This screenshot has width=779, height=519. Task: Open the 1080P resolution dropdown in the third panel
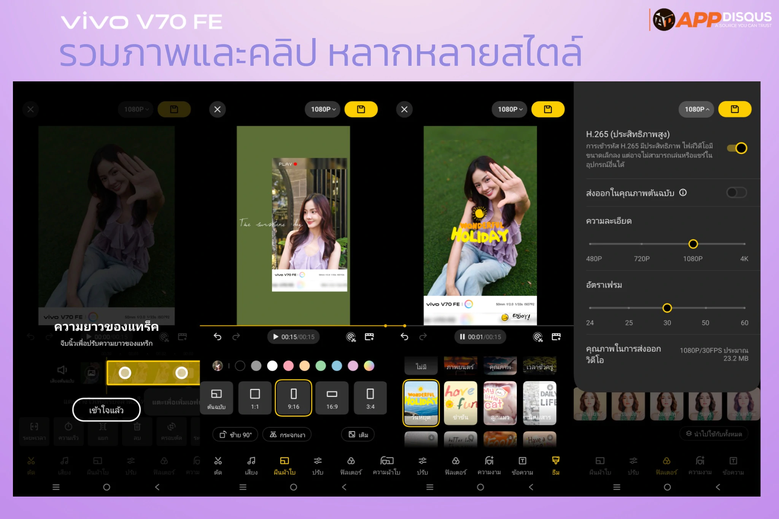pyautogui.click(x=510, y=110)
